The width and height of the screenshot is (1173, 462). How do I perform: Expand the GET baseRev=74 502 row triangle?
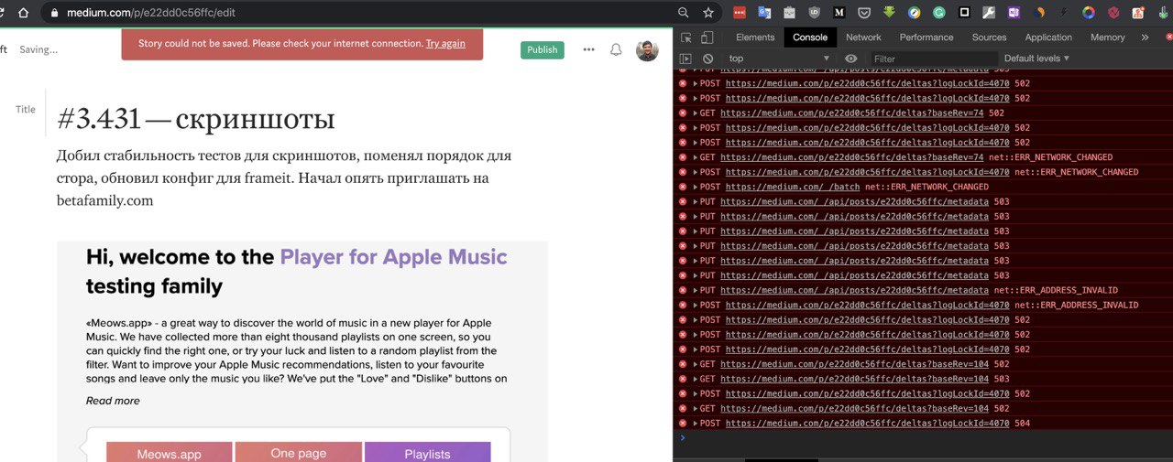click(x=696, y=113)
